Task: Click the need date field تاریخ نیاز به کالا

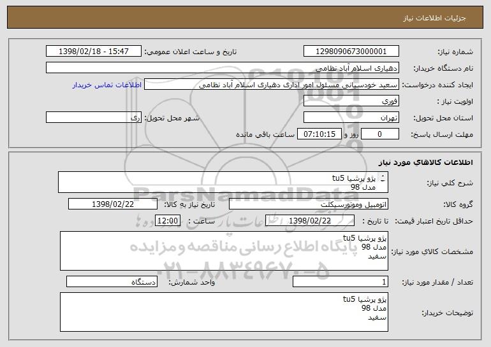Action: (113, 204)
